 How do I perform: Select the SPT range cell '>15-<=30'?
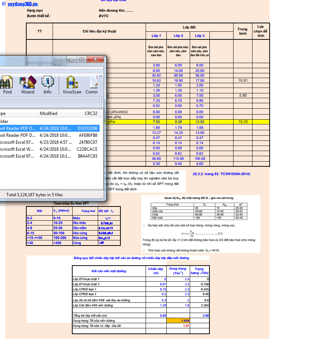[x=39, y=238]
